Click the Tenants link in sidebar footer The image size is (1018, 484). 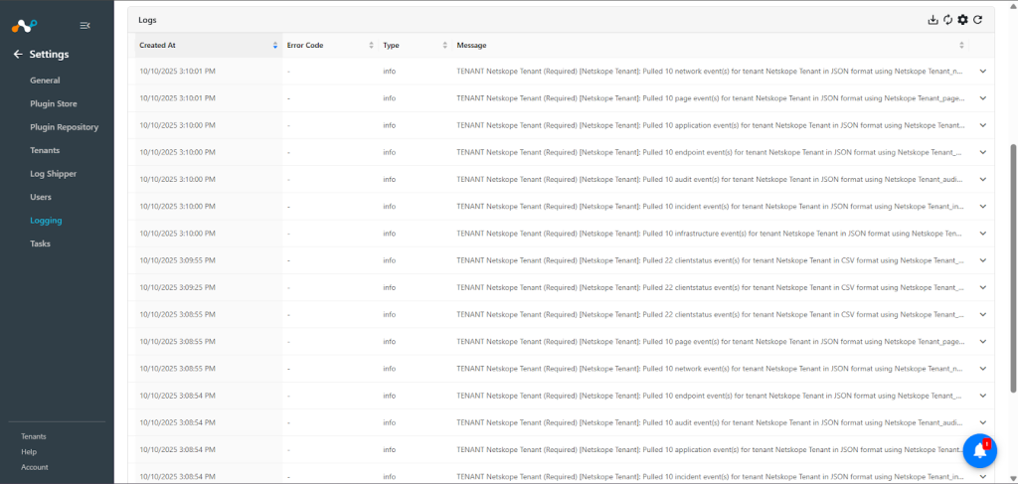click(34, 436)
